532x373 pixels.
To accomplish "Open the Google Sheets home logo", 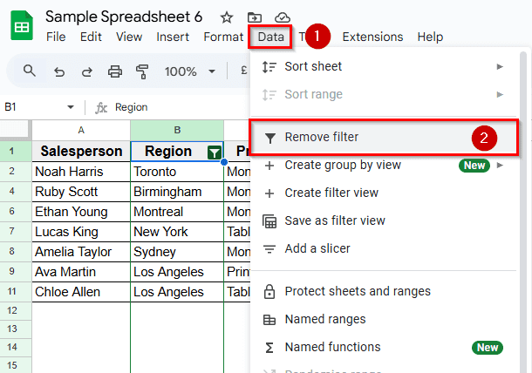I will point(22,26).
